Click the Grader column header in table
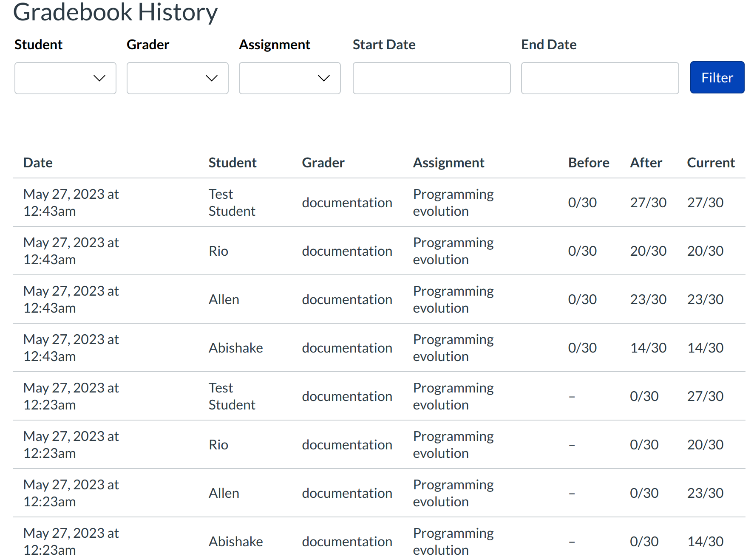 tap(323, 163)
